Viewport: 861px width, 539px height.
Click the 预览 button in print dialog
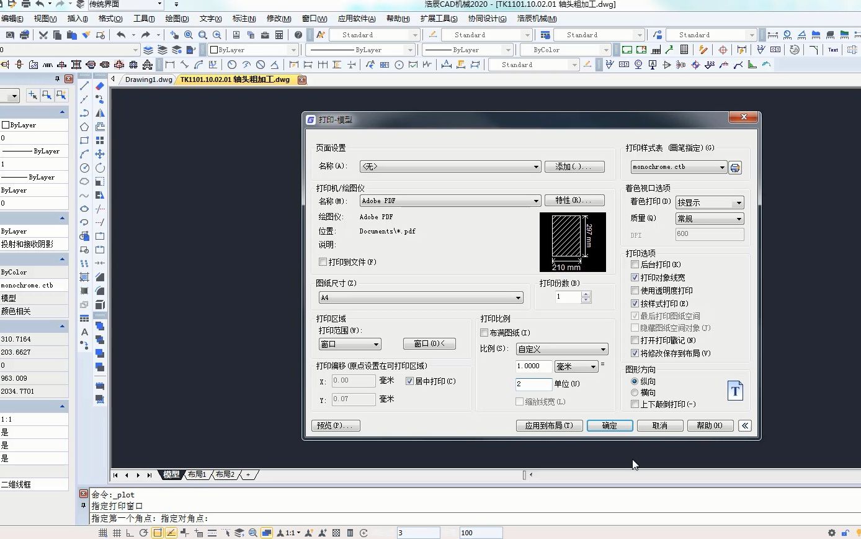pyautogui.click(x=335, y=425)
